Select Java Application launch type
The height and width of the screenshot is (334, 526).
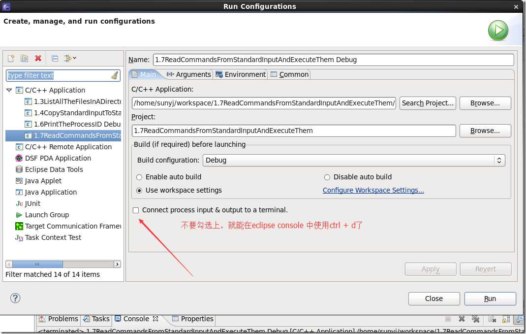point(47,192)
